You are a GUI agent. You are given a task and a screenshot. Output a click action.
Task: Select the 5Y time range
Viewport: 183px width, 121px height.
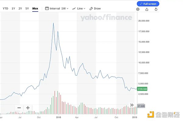click(27, 9)
